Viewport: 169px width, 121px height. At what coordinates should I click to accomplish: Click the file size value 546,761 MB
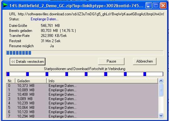(50, 26)
